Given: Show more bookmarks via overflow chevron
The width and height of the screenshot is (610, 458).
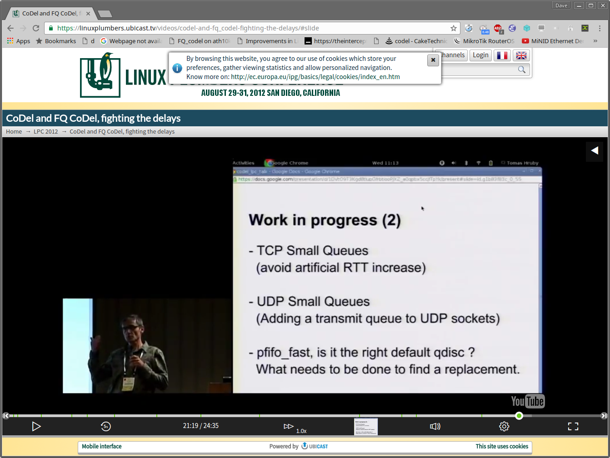Looking at the screenshot, I should pos(595,41).
